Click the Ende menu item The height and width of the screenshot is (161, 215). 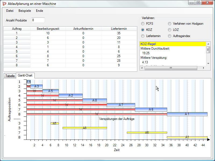(40, 11)
